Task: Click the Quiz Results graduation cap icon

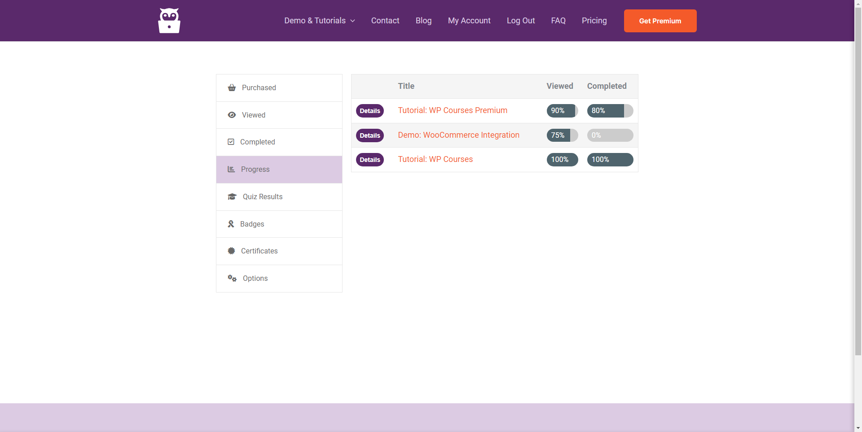Action: tap(232, 196)
